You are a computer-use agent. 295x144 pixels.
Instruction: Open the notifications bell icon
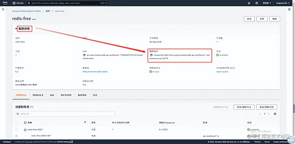tap(249, 3)
